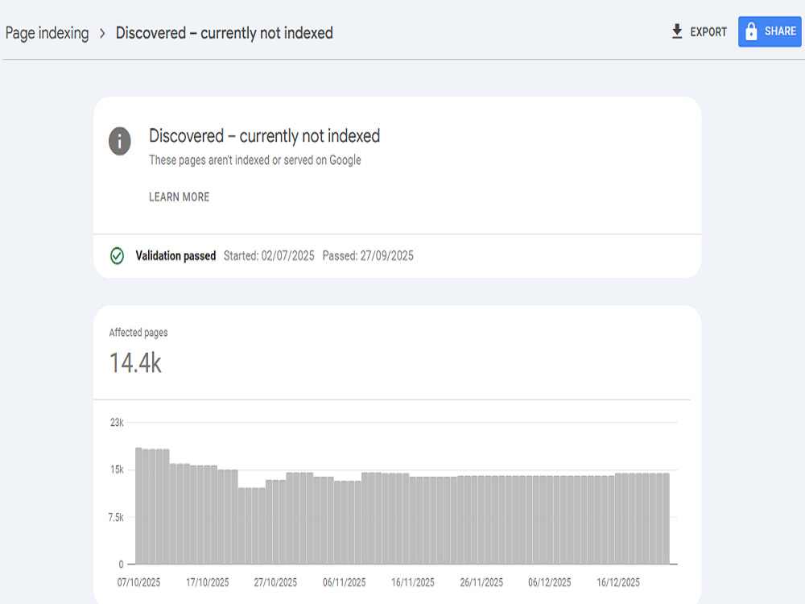The height and width of the screenshot is (604, 805).
Task: Click the last bar of the chart
Action: 666,519
